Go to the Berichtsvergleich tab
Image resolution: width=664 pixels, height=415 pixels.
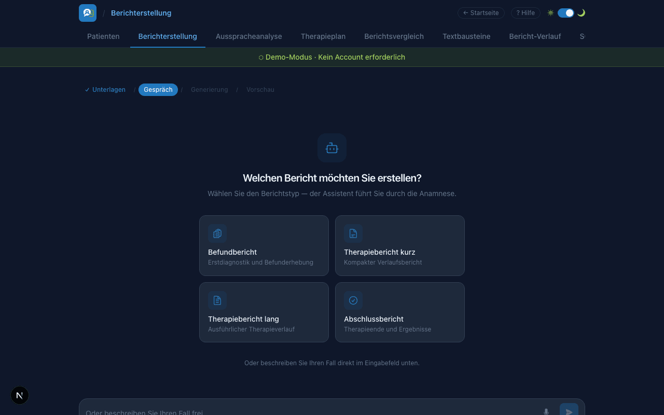click(x=394, y=36)
